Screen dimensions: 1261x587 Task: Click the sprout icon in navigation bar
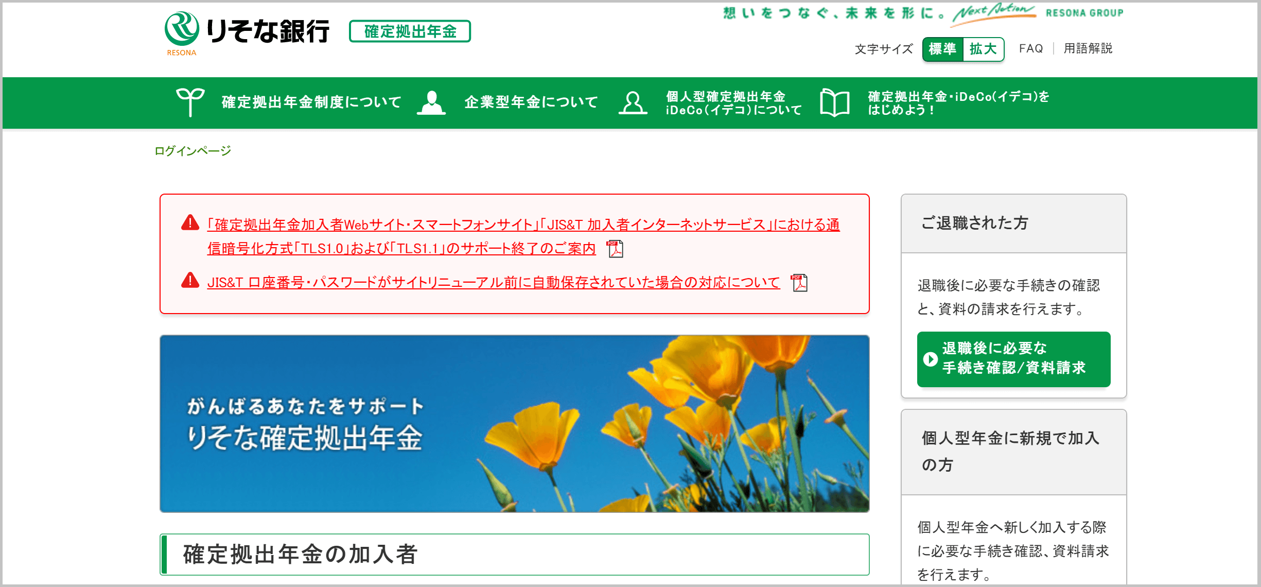coord(190,102)
